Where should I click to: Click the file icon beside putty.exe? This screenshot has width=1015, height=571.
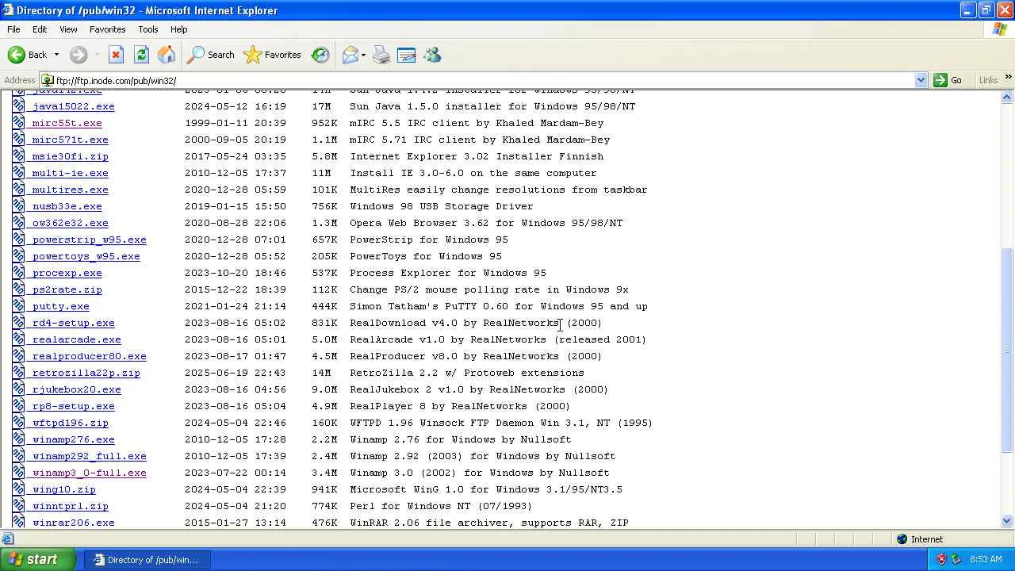18,306
